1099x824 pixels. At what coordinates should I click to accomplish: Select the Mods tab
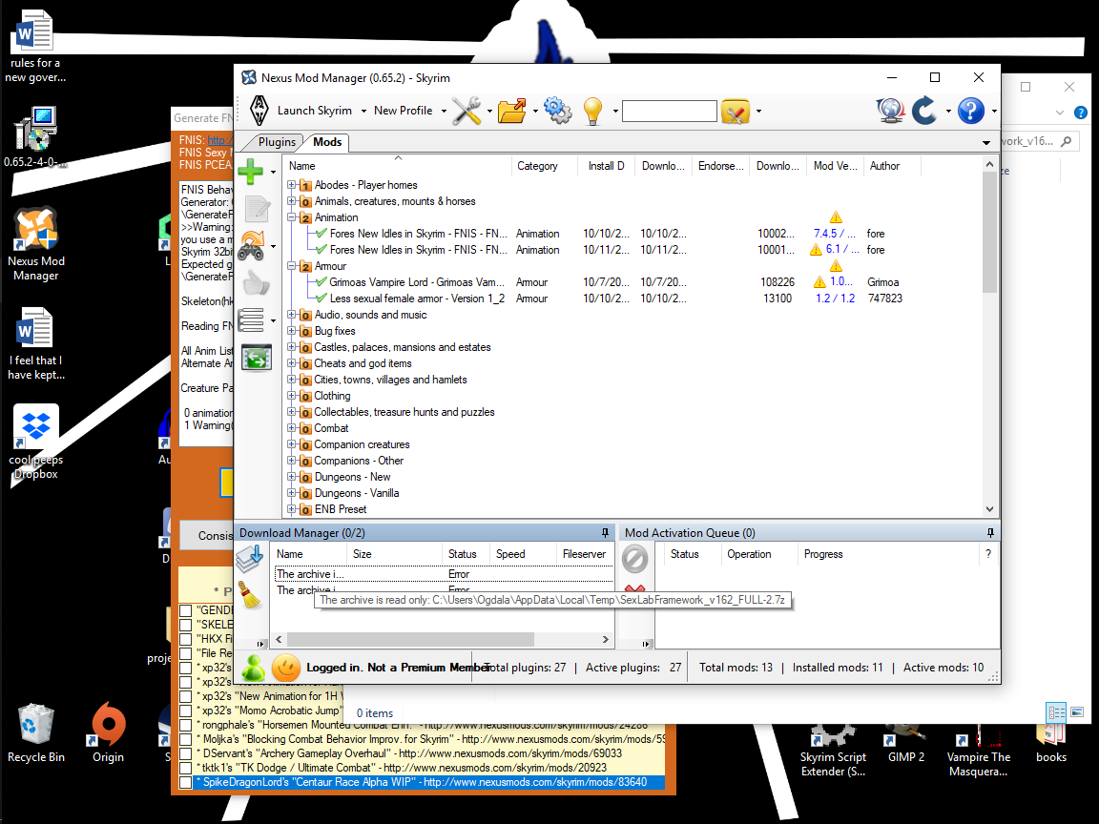pos(327,142)
